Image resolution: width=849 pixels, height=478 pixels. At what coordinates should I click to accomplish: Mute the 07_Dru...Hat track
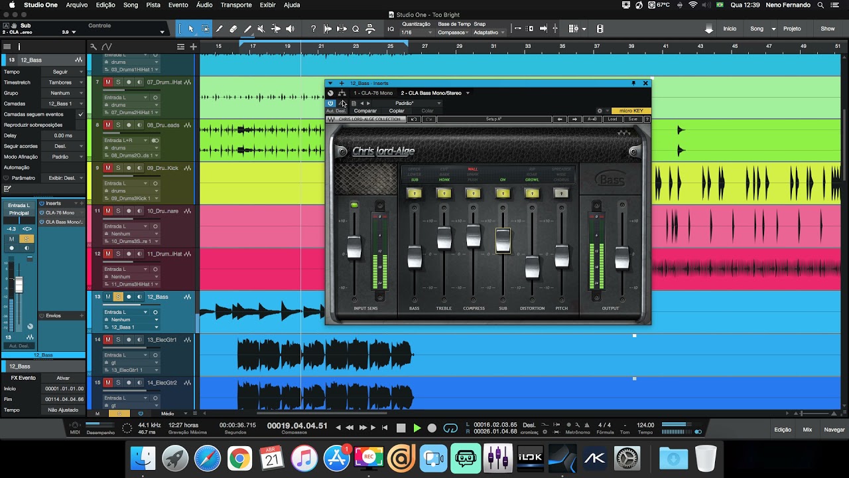(x=107, y=82)
